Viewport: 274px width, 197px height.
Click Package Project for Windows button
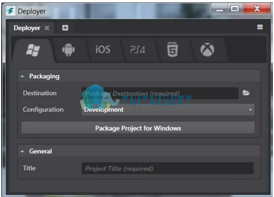[138, 128]
